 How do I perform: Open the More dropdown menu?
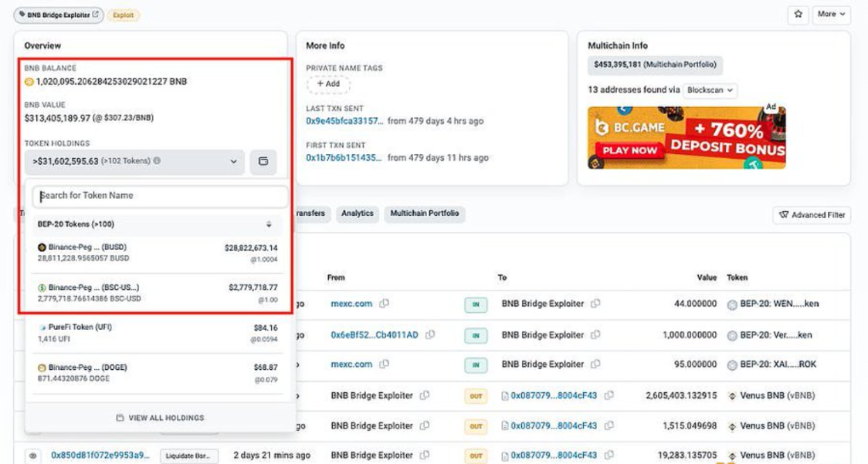pos(831,14)
